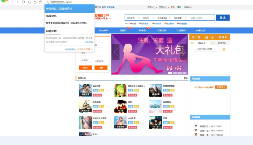The image size is (253, 145).
Task: Expand the 选择区 dropdown
Action: [x=148, y=18]
